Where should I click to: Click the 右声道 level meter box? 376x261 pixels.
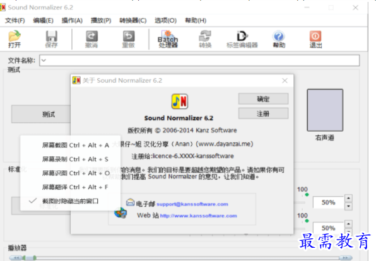[325, 110]
